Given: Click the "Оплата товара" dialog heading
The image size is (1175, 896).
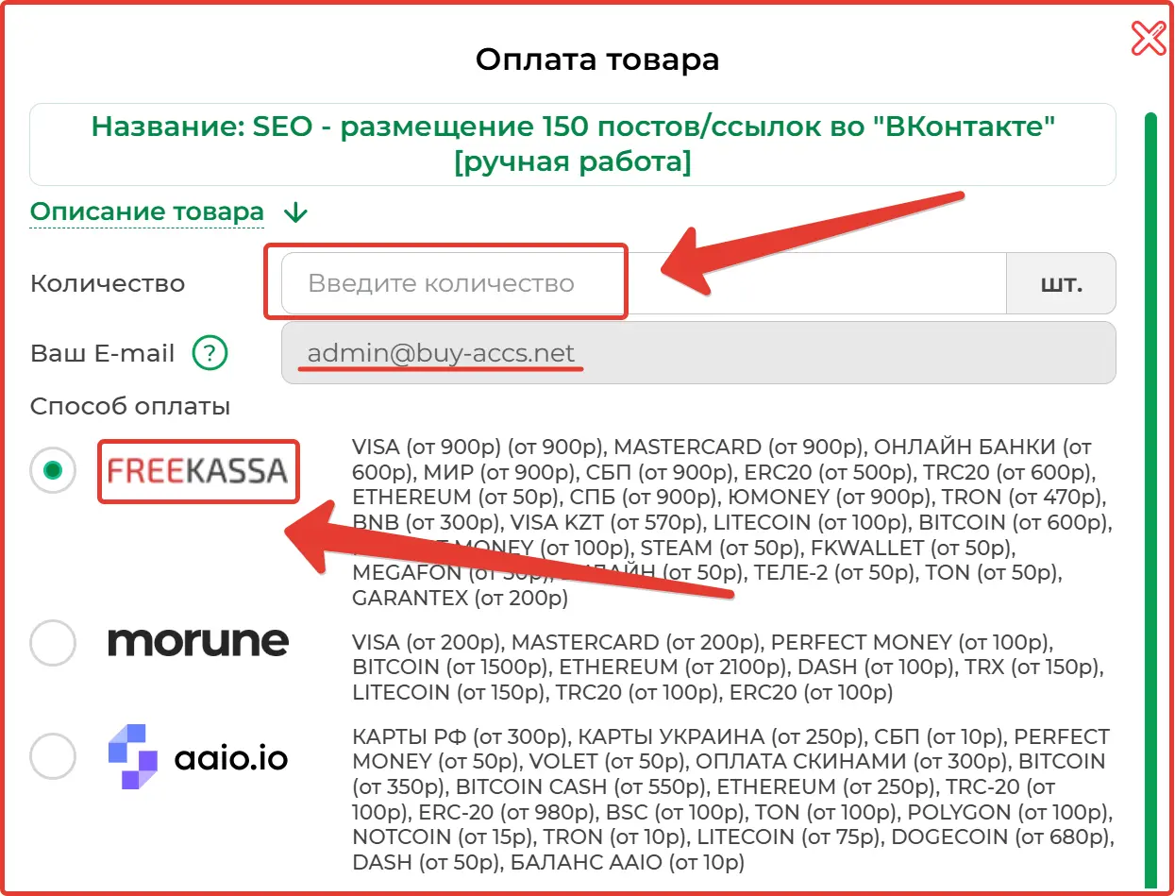Looking at the screenshot, I should pyautogui.click(x=597, y=60).
